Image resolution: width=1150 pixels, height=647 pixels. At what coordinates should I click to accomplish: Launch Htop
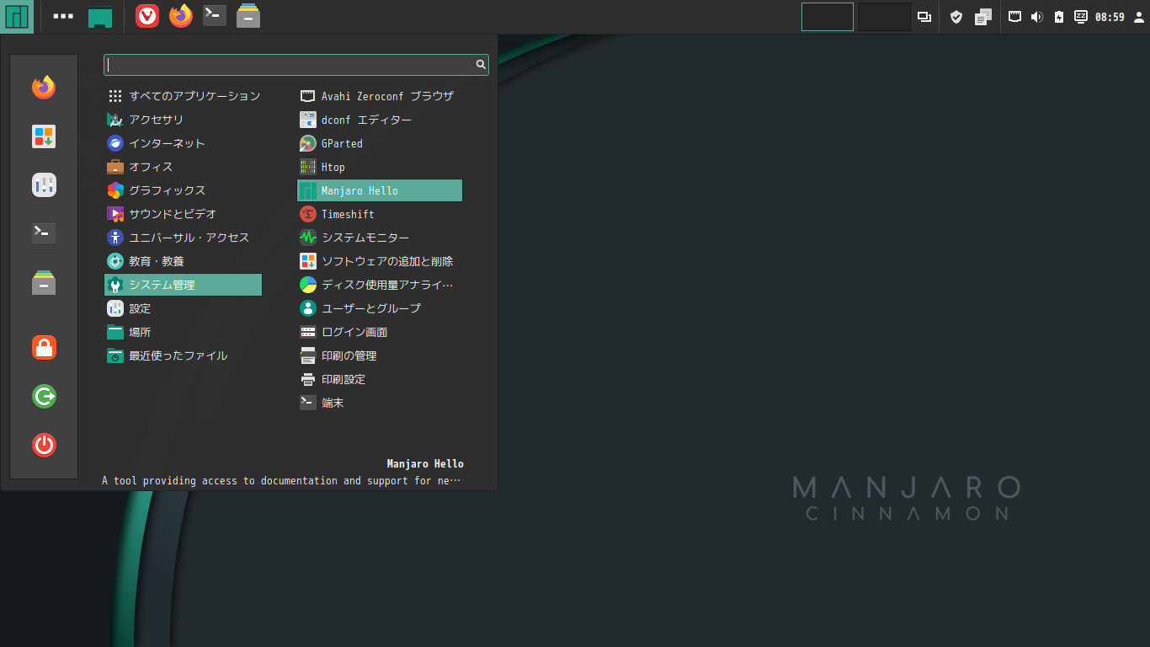click(380, 167)
